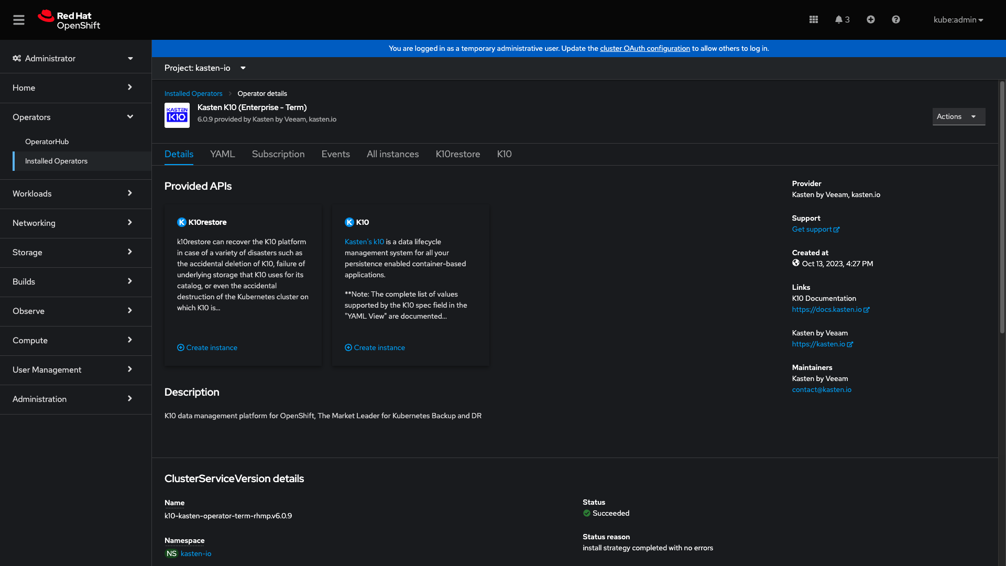Viewport: 1006px width, 566px height.
Task: Open the Administrator perspective switcher
Action: point(75,58)
